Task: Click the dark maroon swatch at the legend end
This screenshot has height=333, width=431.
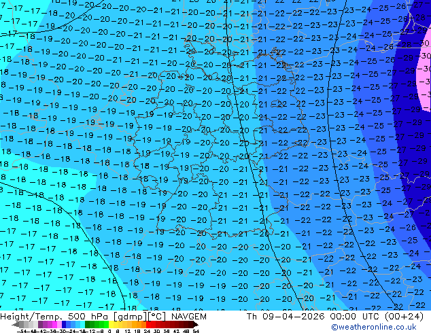Action: pyautogui.click(x=191, y=324)
